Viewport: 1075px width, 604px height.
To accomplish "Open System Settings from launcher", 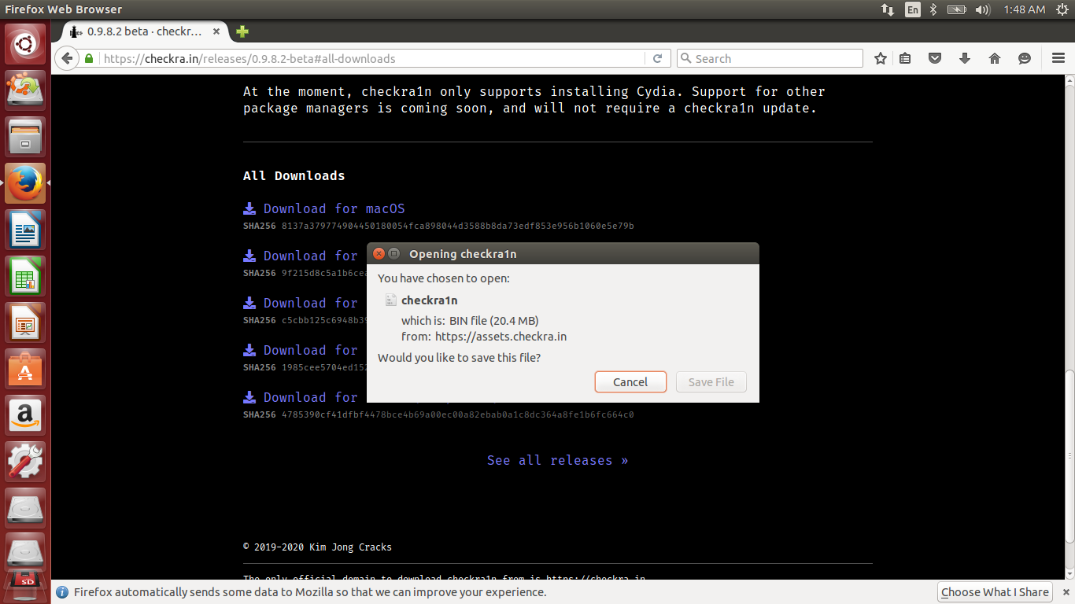I will coord(26,462).
